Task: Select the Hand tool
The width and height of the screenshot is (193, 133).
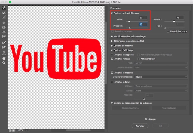Action: [x=4, y=58]
